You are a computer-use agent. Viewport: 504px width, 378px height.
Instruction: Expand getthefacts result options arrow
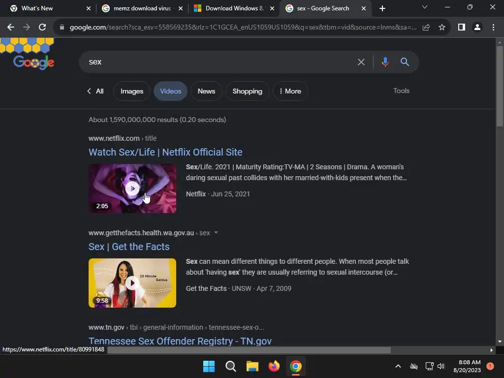point(216,232)
